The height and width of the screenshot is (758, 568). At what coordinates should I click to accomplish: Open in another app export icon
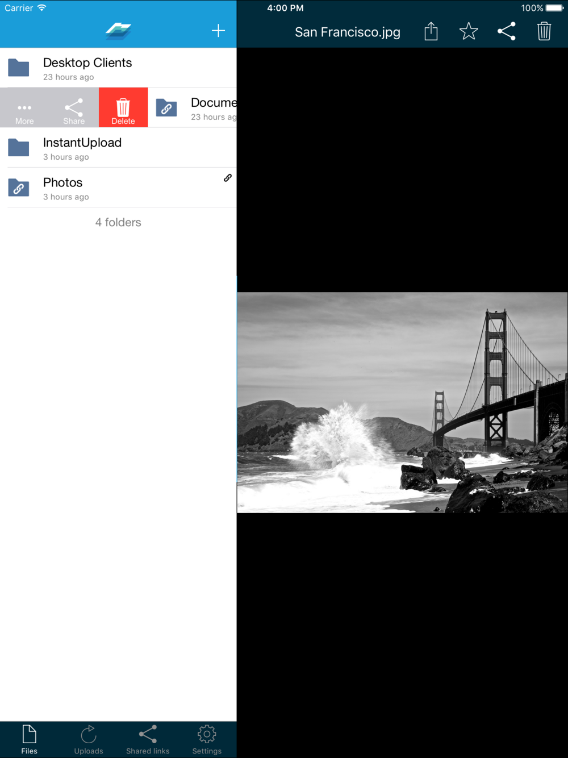tap(431, 31)
